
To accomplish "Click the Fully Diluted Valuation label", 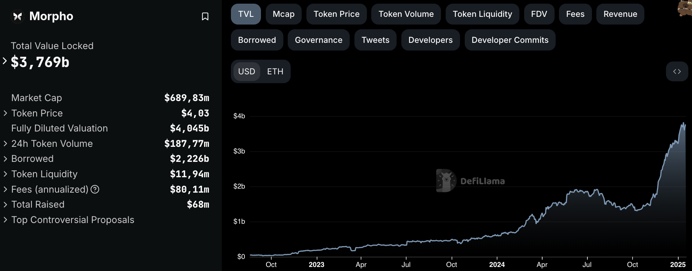I will point(59,128).
